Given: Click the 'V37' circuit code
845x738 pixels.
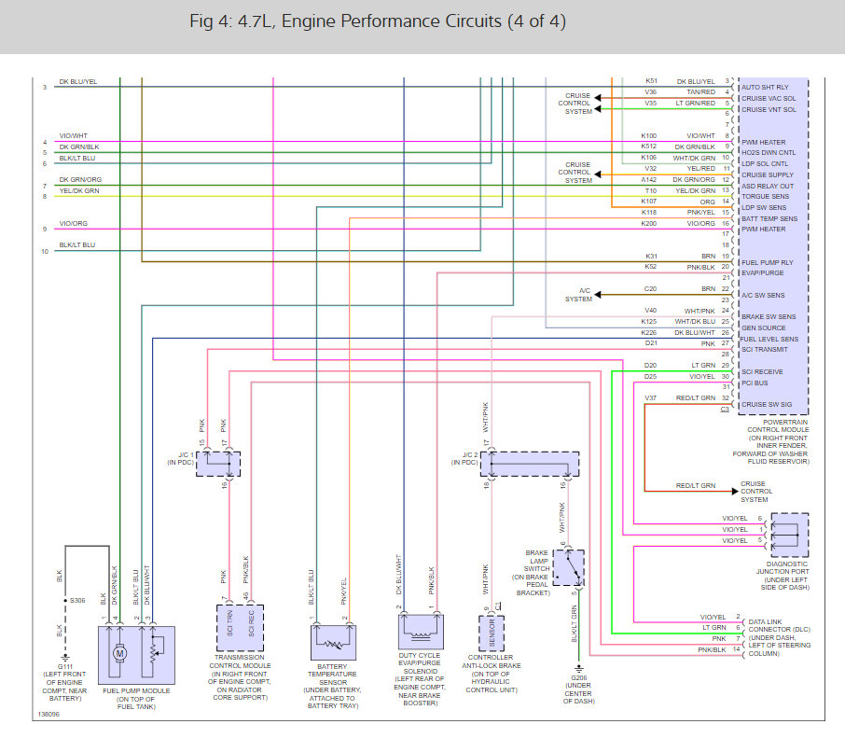Looking at the screenshot, I should pyautogui.click(x=651, y=397).
